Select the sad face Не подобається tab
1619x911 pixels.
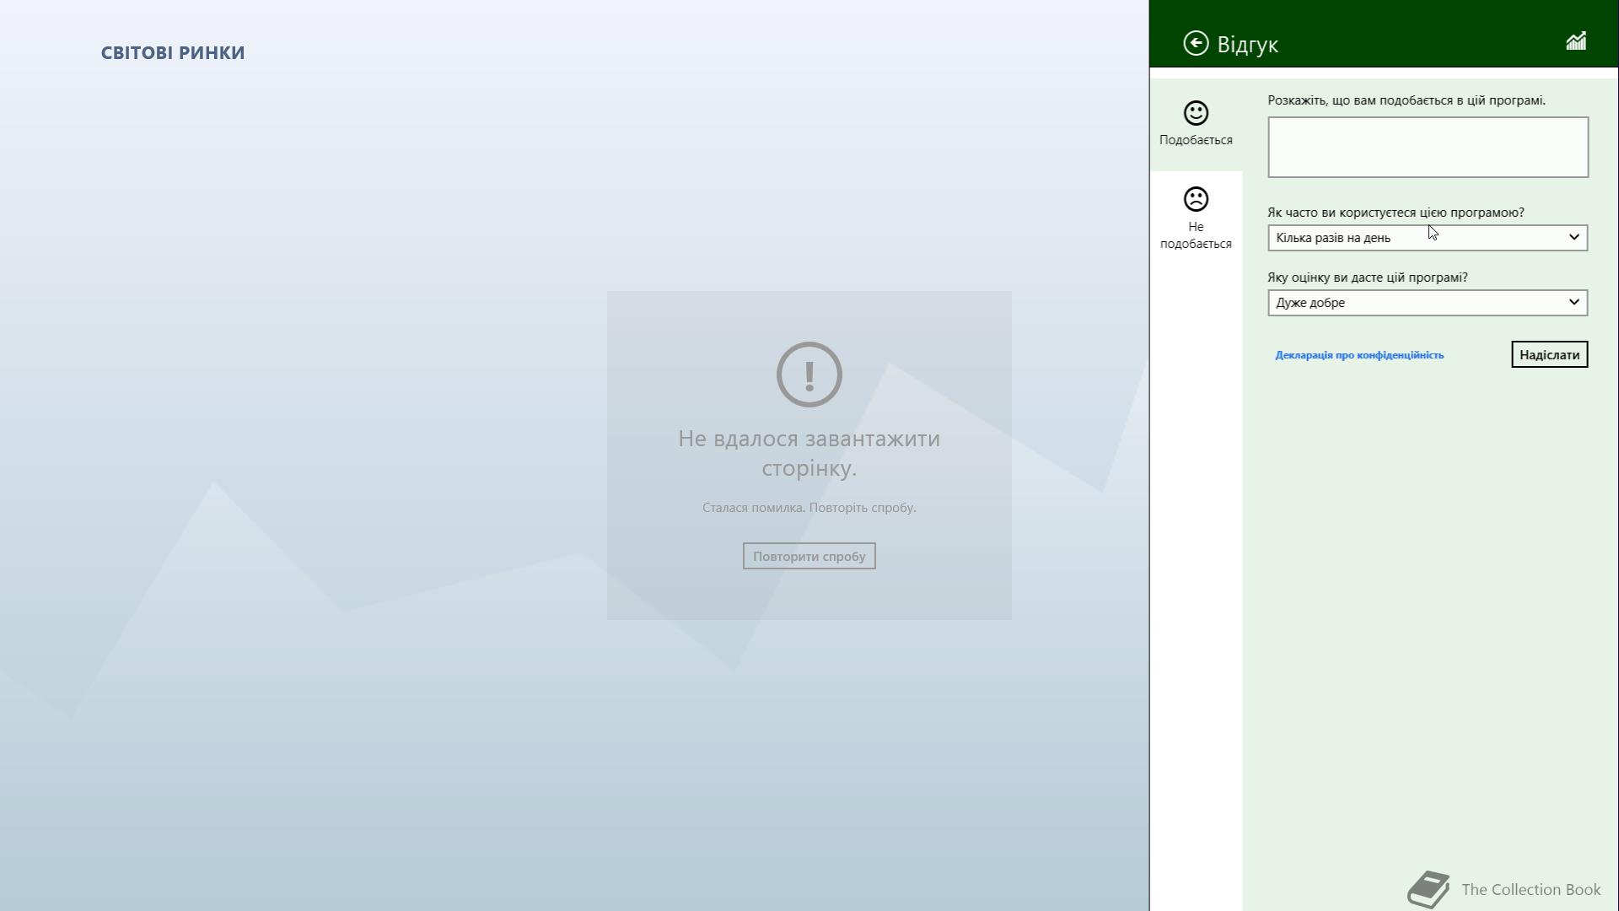(x=1196, y=218)
